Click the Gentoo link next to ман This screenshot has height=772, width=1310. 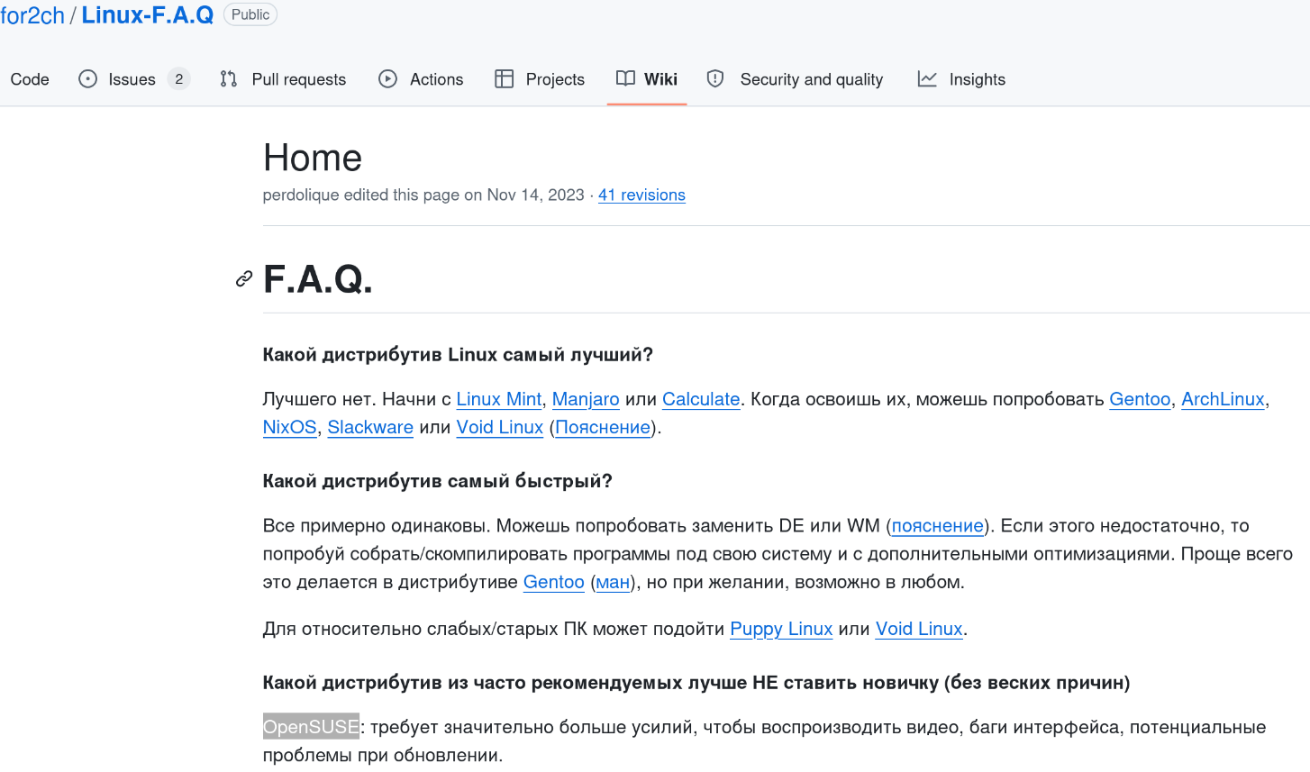point(554,583)
